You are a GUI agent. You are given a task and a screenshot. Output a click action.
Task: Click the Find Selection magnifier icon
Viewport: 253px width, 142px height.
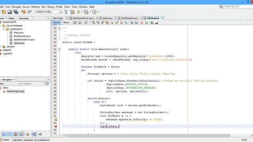[93, 23]
